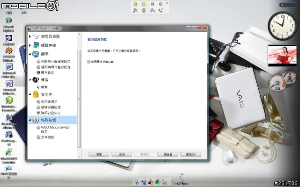Click the tree panel scrollbar thumb
Screen dimensions: 300x187
coord(79,99)
